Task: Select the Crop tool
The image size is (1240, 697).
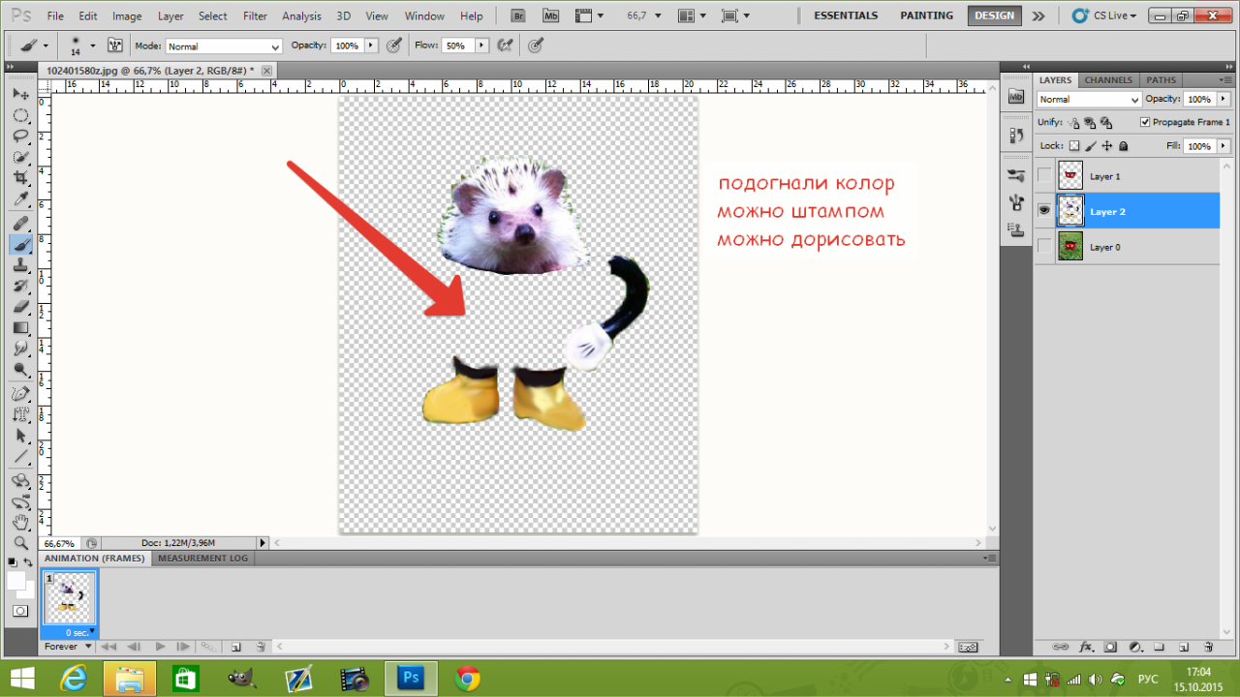Action: click(x=20, y=178)
